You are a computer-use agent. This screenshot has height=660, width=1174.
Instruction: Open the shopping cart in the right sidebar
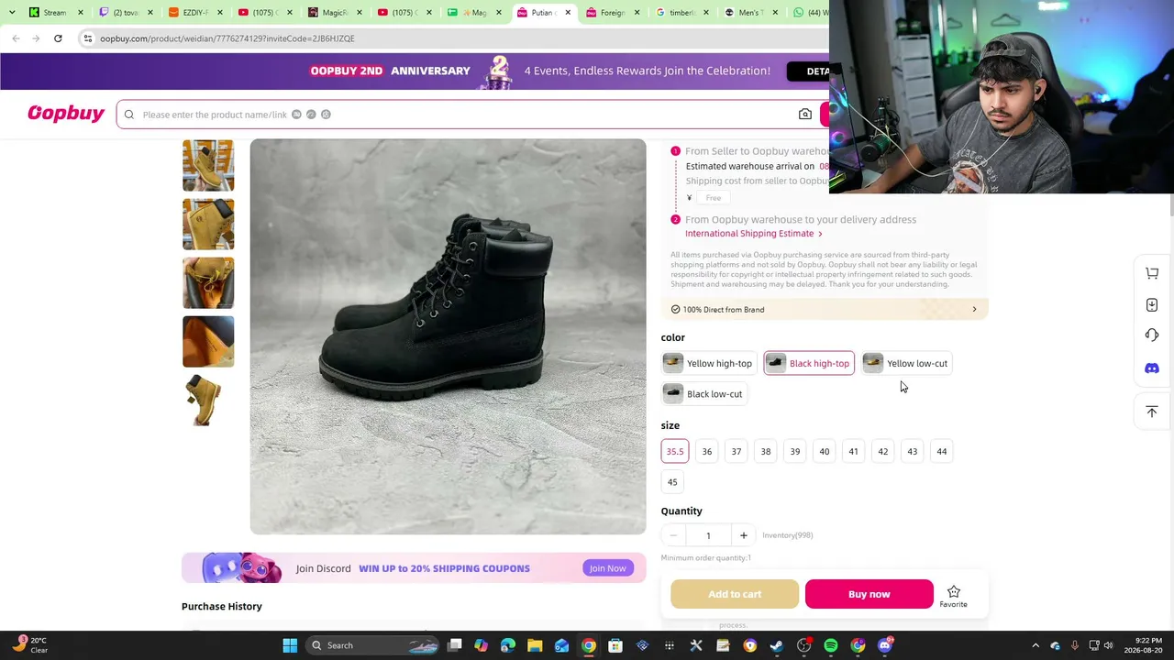pyautogui.click(x=1152, y=273)
